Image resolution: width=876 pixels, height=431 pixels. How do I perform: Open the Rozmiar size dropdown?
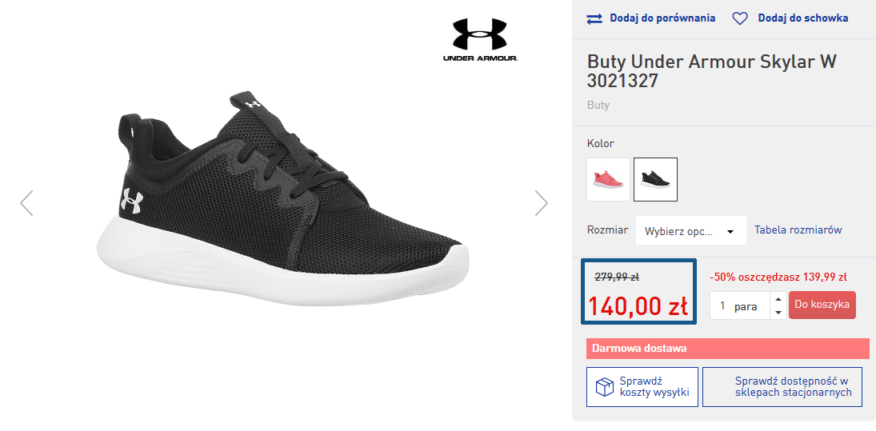(x=690, y=231)
